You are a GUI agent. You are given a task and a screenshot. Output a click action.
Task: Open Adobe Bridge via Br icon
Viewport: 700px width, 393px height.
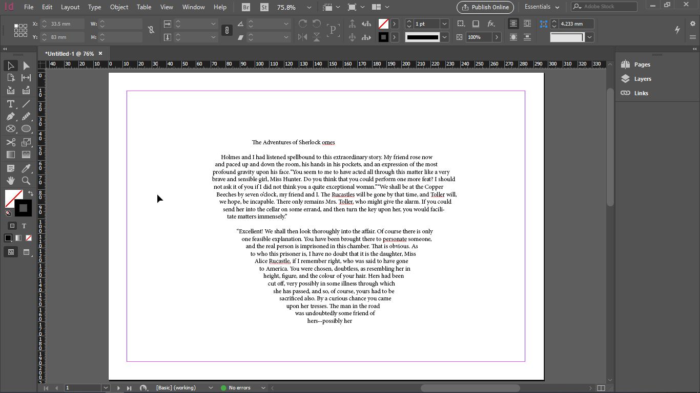(x=246, y=7)
